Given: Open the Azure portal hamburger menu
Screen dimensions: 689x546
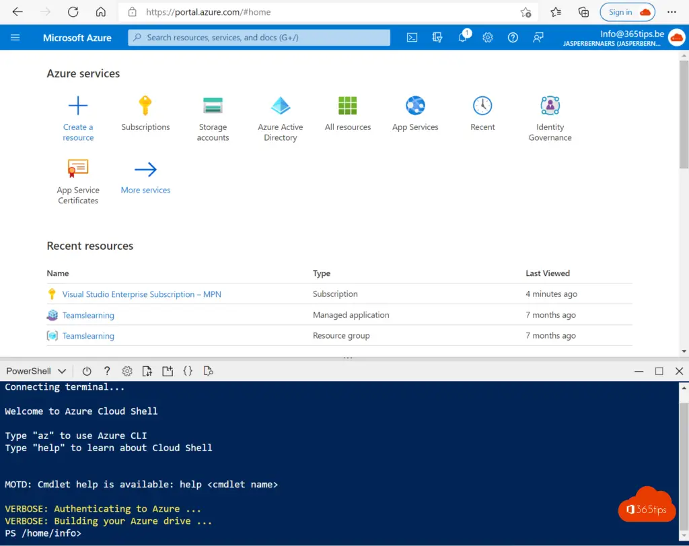Looking at the screenshot, I should click(x=15, y=38).
